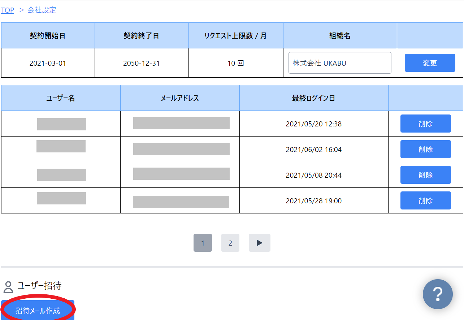The width and height of the screenshot is (464, 320).
Task: Navigate to page 2 of the user list
Action: coord(230,242)
